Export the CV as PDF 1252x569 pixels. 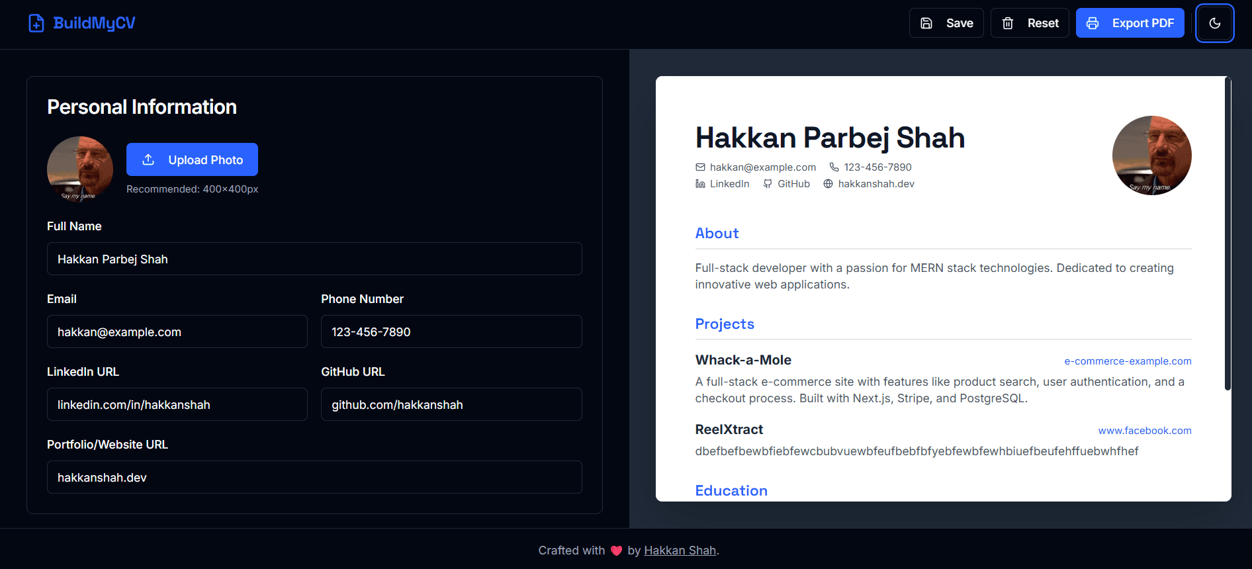pyautogui.click(x=1130, y=23)
